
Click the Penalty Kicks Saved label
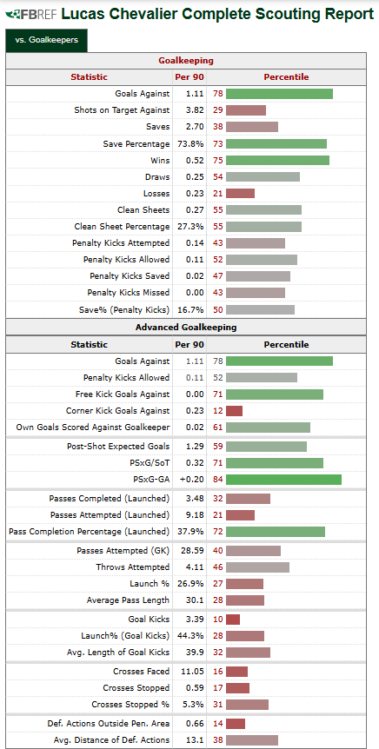tap(130, 275)
